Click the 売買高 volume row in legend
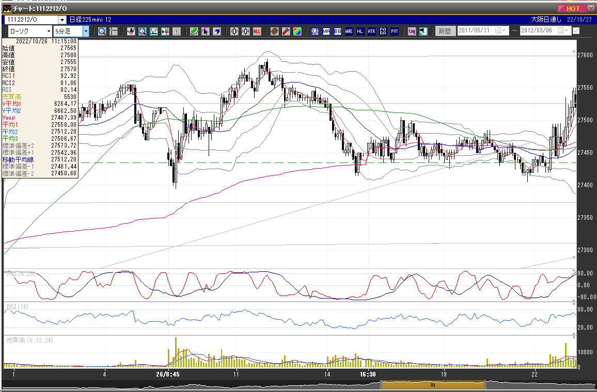 [x=40, y=97]
